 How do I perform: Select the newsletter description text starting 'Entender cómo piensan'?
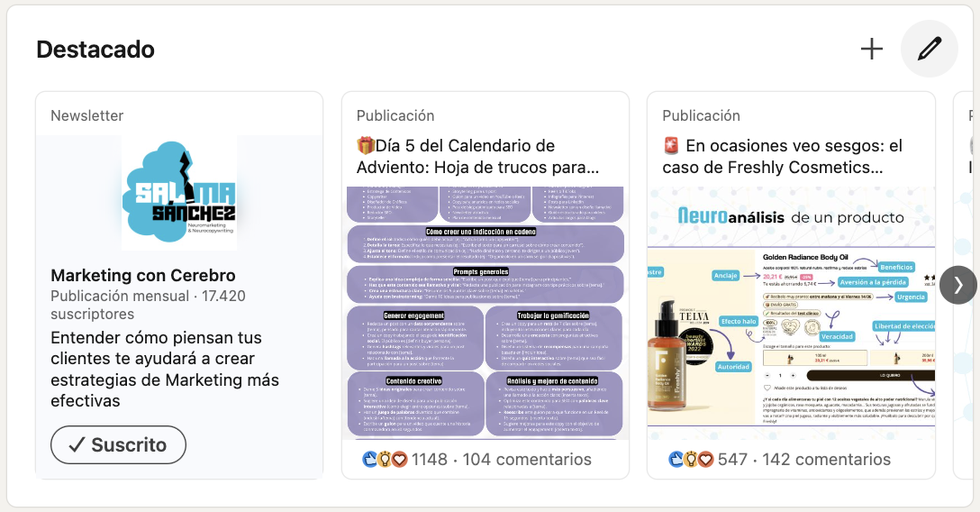coord(165,369)
